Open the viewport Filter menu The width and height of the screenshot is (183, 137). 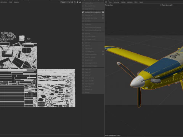[136, 2]
